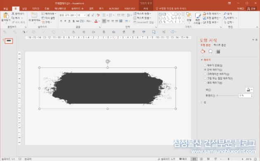Click the Normal view icon in status bar
Image resolution: width=260 pixels, height=161 pixels.
[x=194, y=159]
